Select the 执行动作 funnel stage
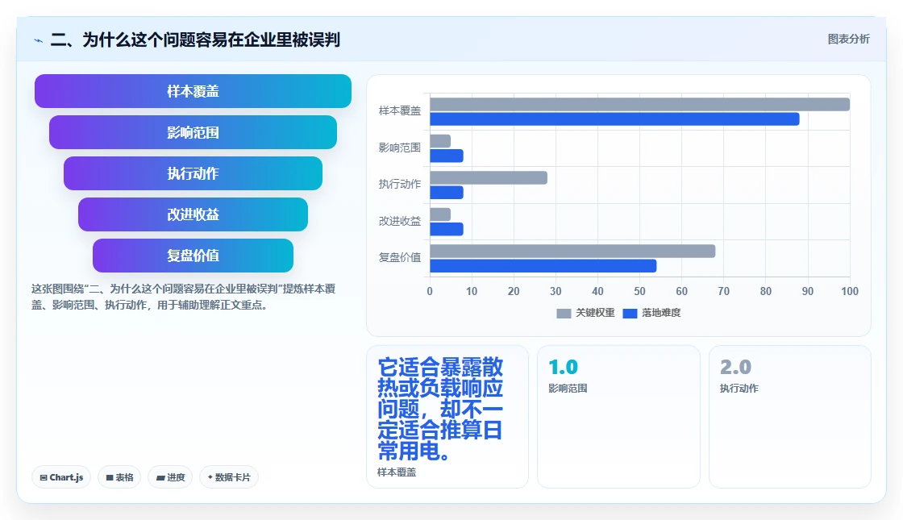This screenshot has height=520, width=903. pos(193,173)
